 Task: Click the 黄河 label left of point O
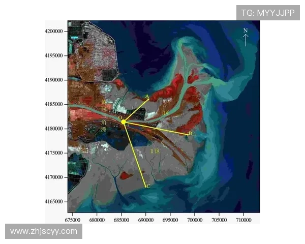105,106
